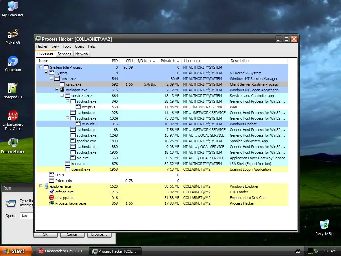
Task: Sort by I/O total column header
Action: click(147, 61)
